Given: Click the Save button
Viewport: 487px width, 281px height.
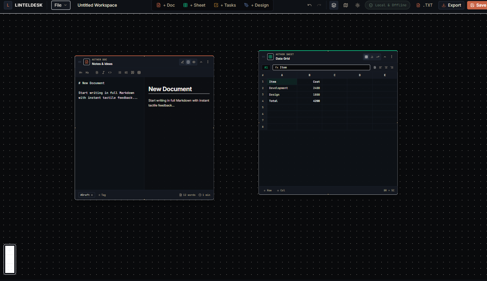Looking at the screenshot, I should point(477,5).
